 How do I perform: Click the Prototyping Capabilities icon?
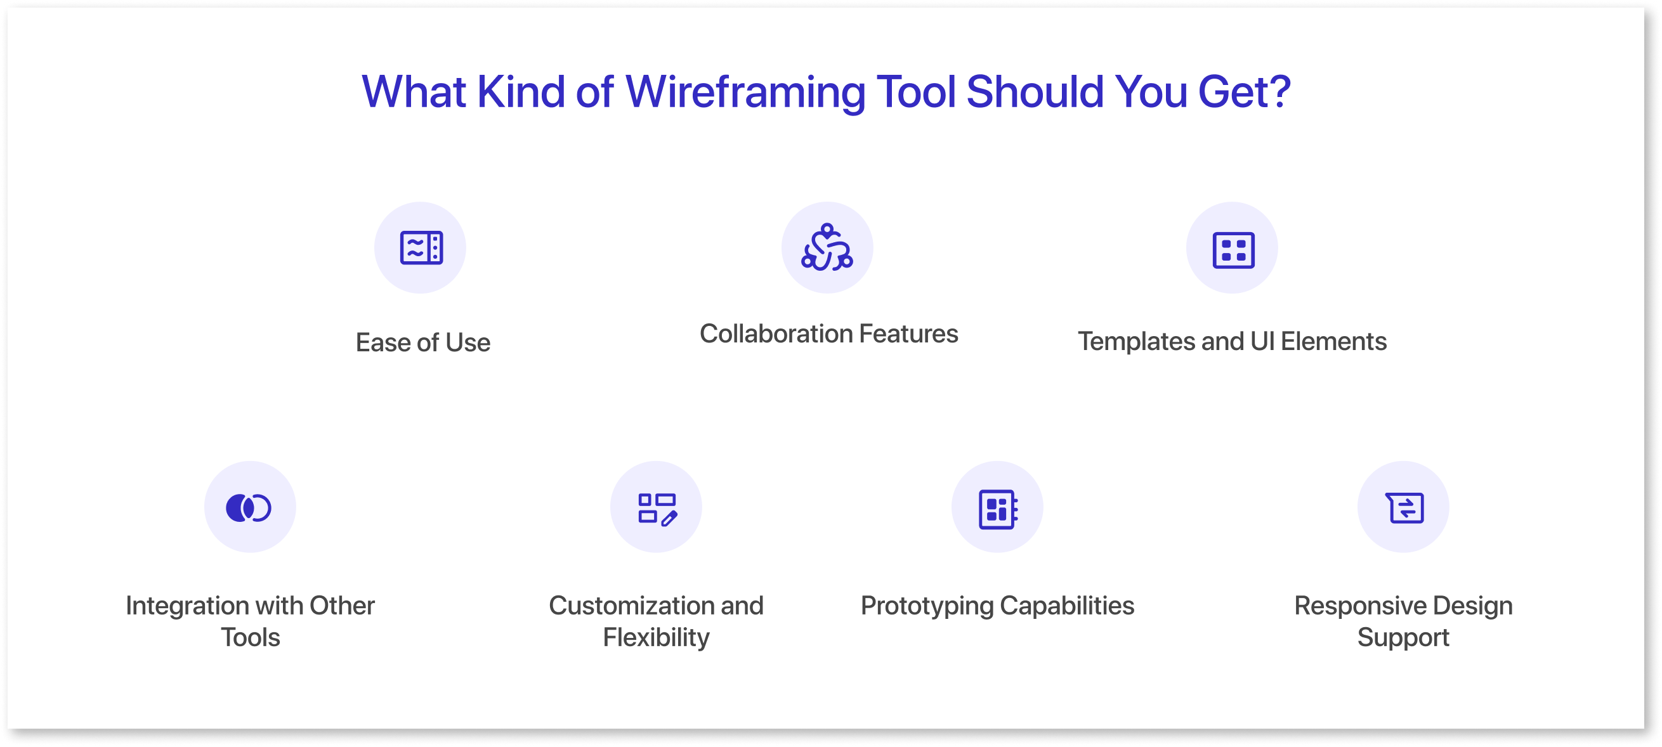[997, 507]
